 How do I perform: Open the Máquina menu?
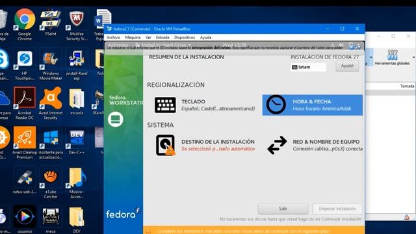(x=133, y=38)
